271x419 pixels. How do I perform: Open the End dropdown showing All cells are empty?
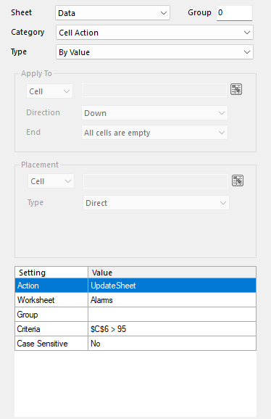(x=154, y=133)
